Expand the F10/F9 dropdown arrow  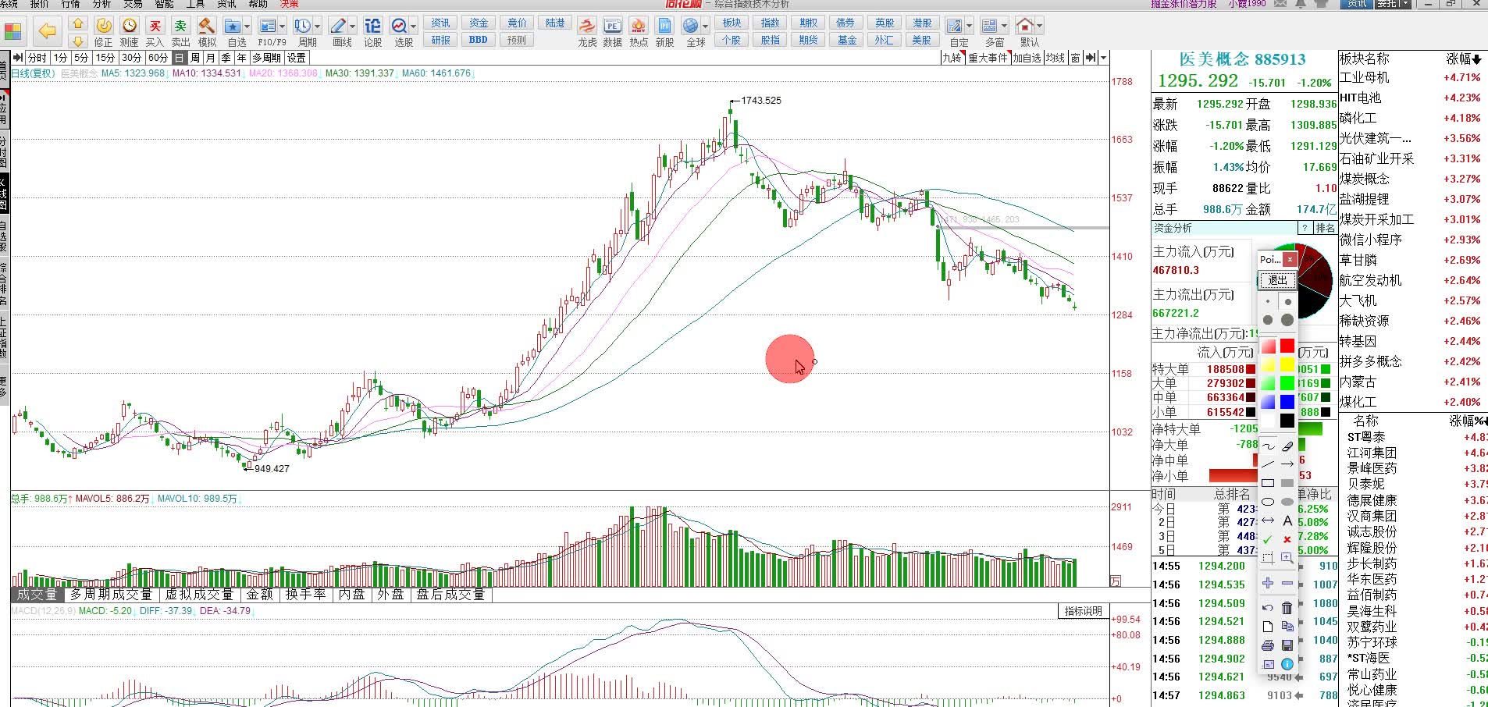pyautogui.click(x=282, y=27)
